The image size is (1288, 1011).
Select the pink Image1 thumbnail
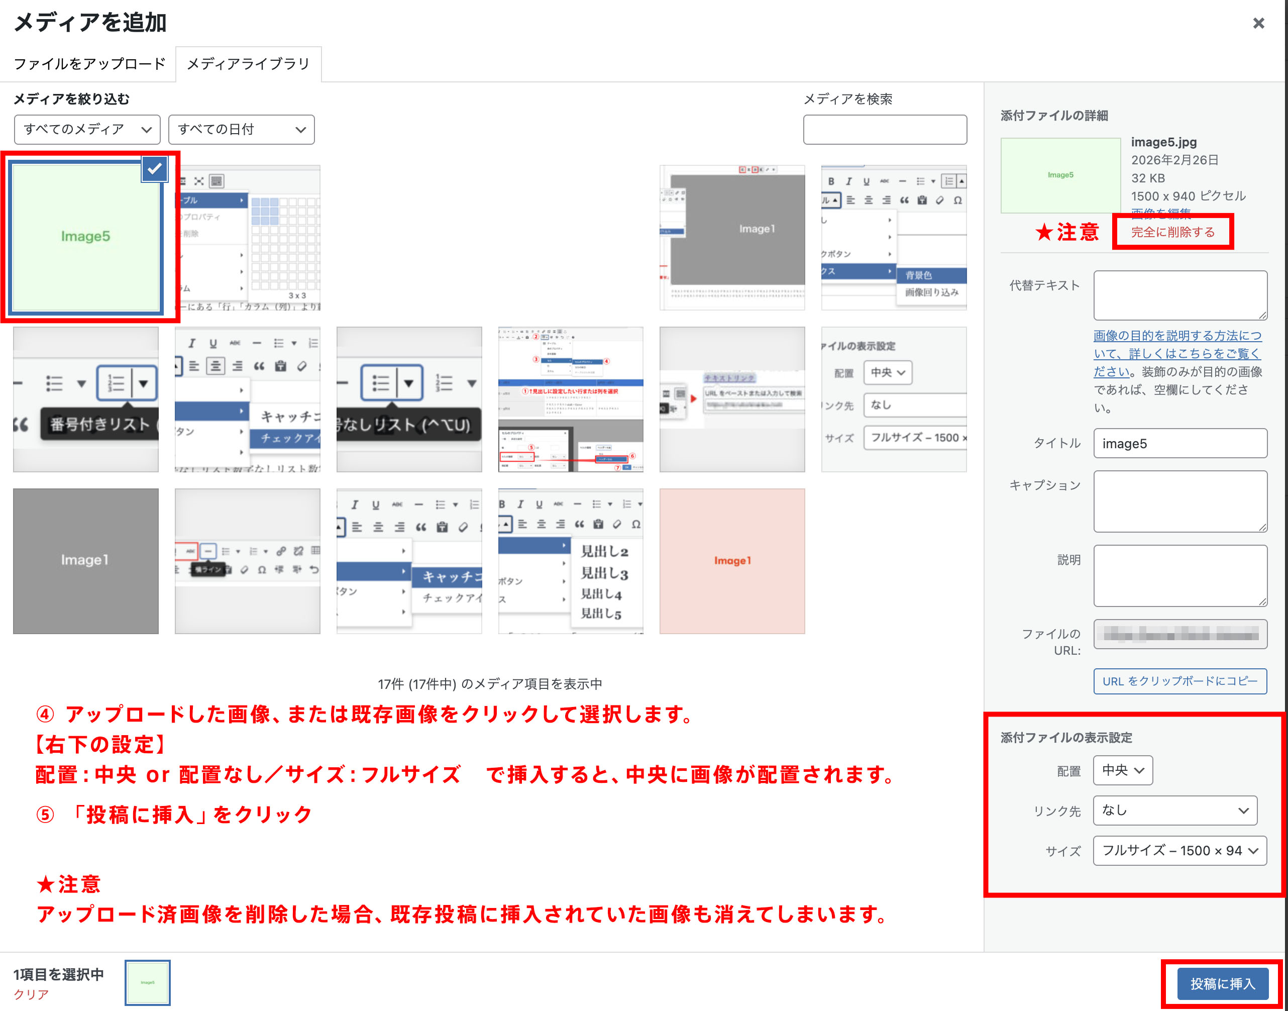point(732,561)
